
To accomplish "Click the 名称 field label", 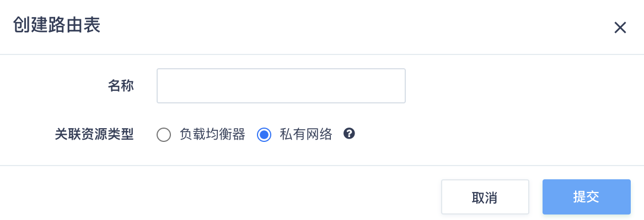I will (x=121, y=86).
